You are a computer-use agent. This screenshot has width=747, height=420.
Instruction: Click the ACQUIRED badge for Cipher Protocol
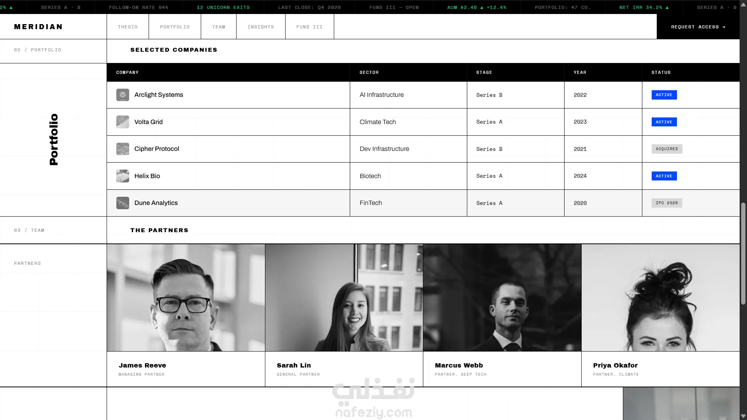(666, 149)
